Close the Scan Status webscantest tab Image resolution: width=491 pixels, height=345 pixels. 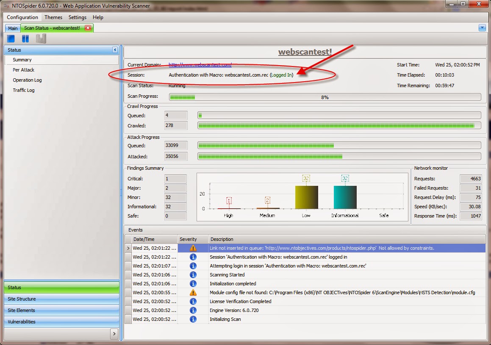click(x=88, y=28)
